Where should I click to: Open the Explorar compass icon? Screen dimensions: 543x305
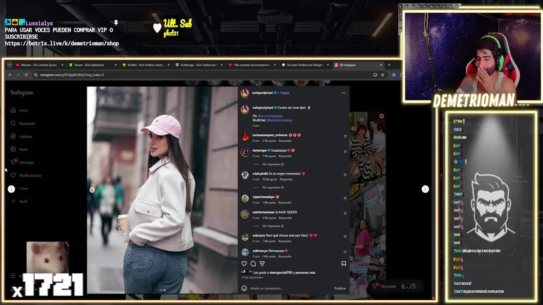(x=13, y=136)
